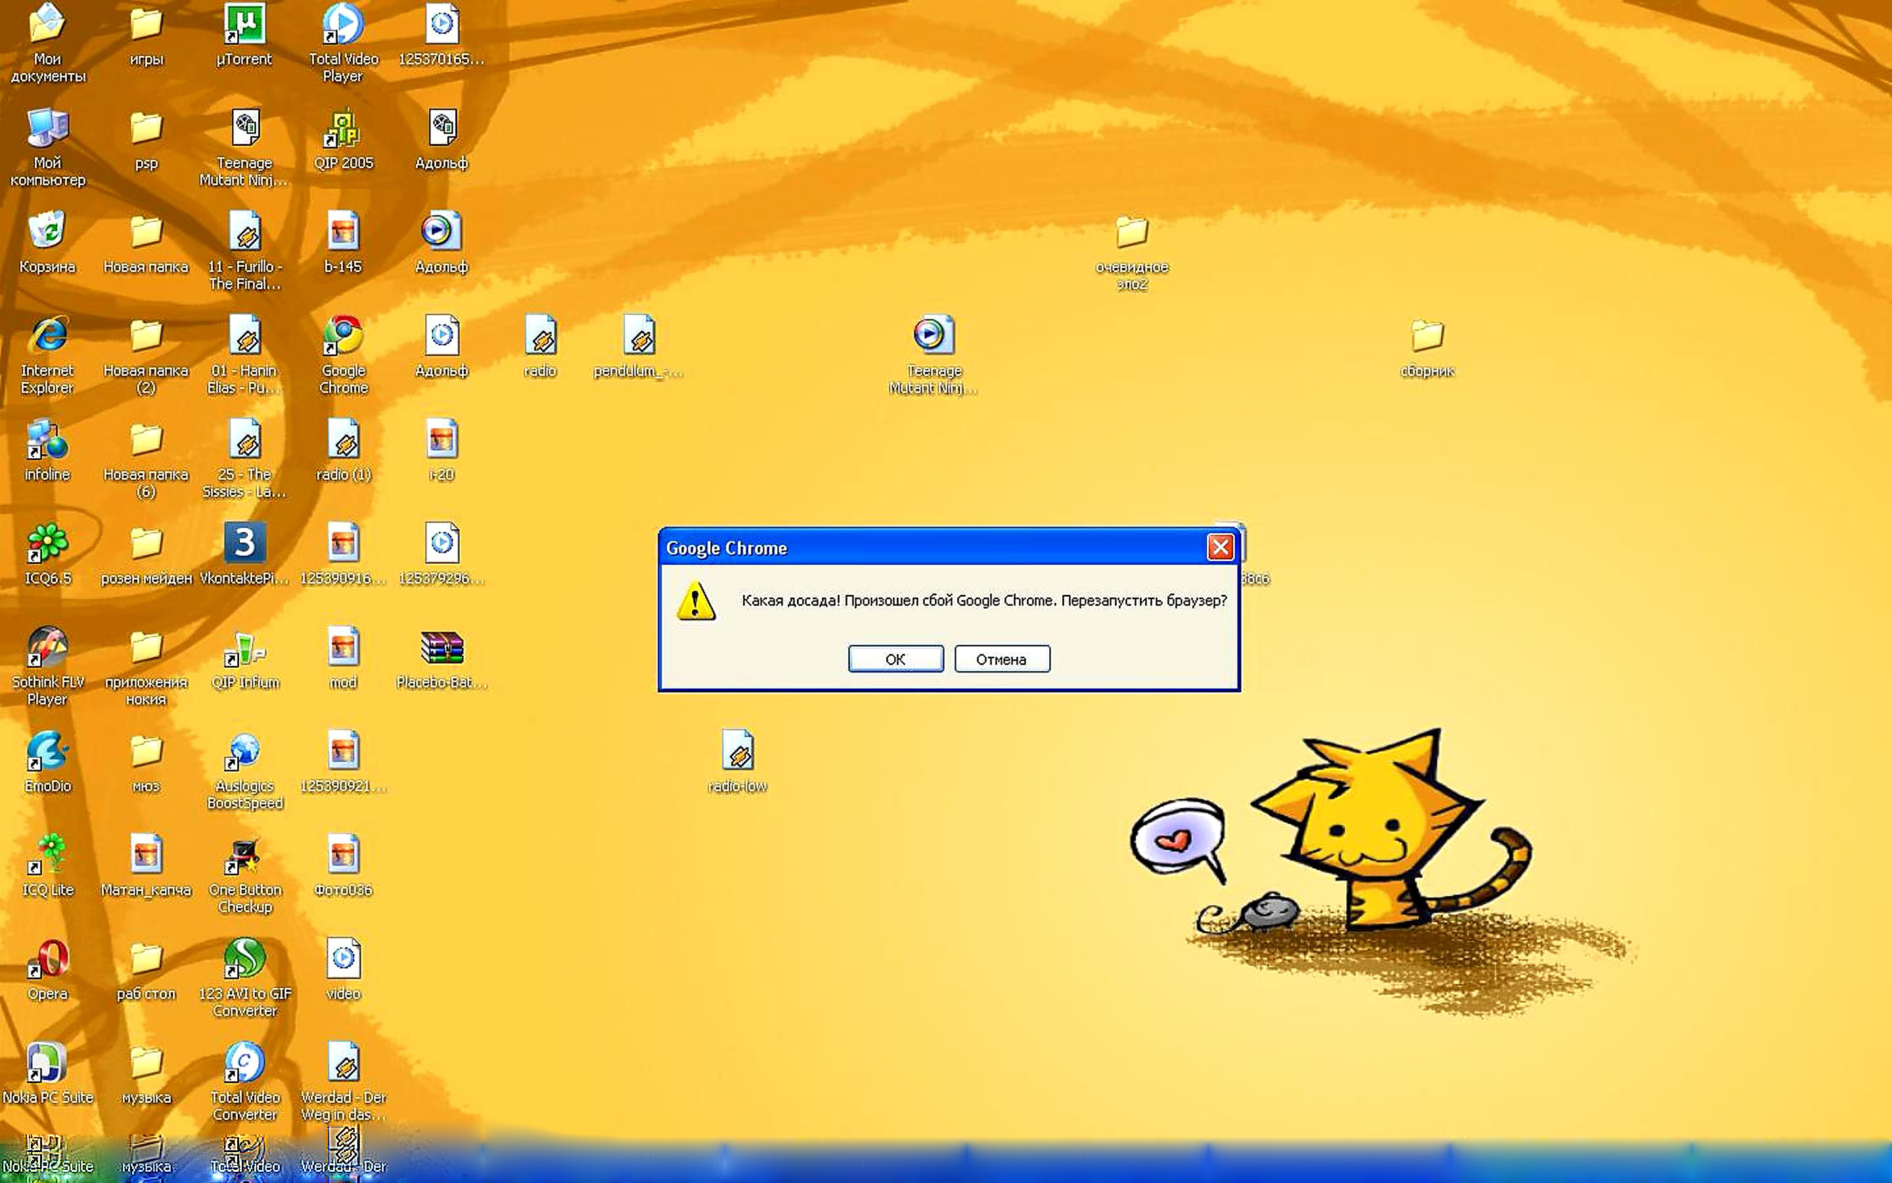This screenshot has height=1183, width=1892.
Task: Click OK to restart Google Chrome
Action: 895,659
